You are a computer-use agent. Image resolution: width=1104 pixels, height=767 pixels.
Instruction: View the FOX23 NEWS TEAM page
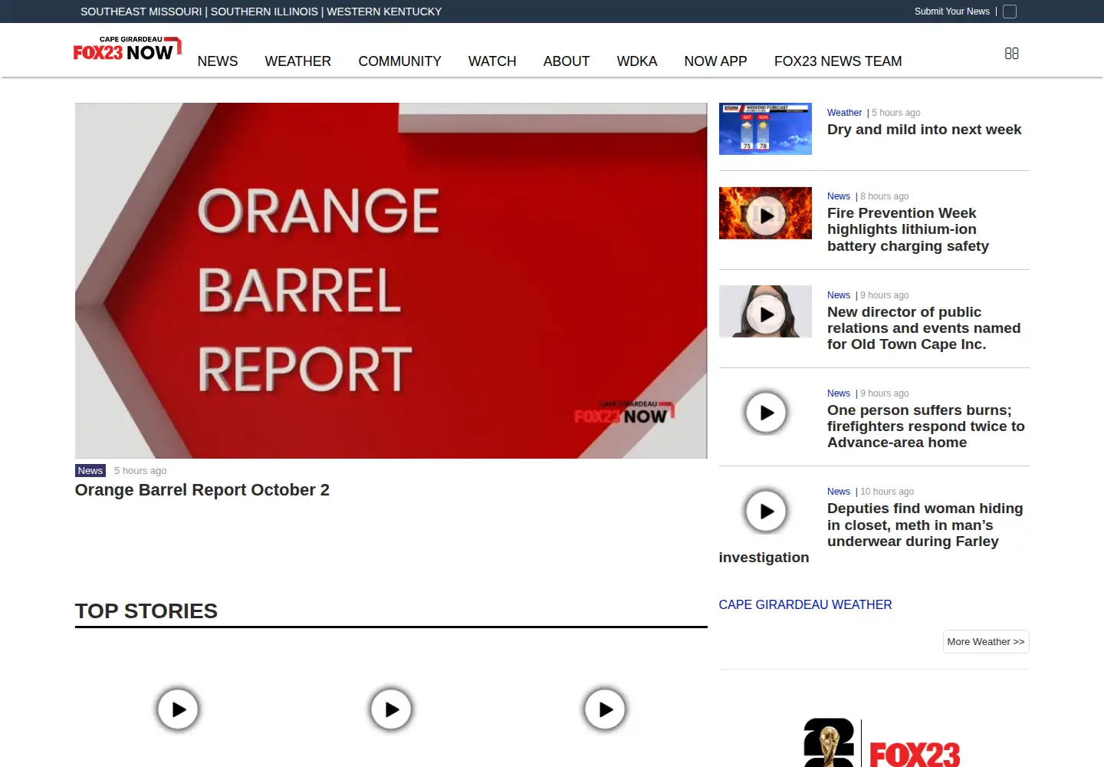point(838,61)
